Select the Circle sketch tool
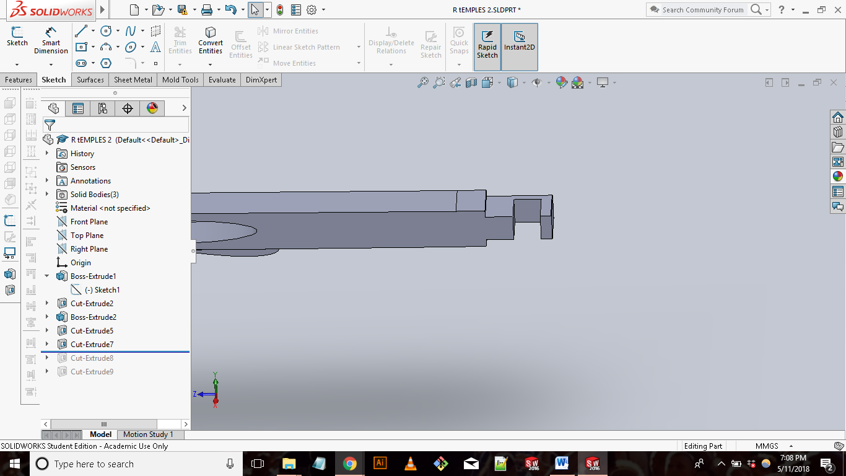The height and width of the screenshot is (476, 846). [106, 31]
